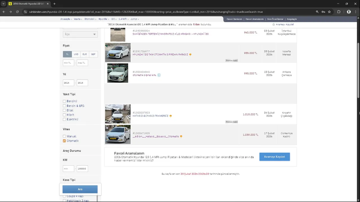The image size is (360, 202).
Task: Open the HATASIZ-BOYASIZ-TRAMERSİZ listing title
Action: [150, 116]
